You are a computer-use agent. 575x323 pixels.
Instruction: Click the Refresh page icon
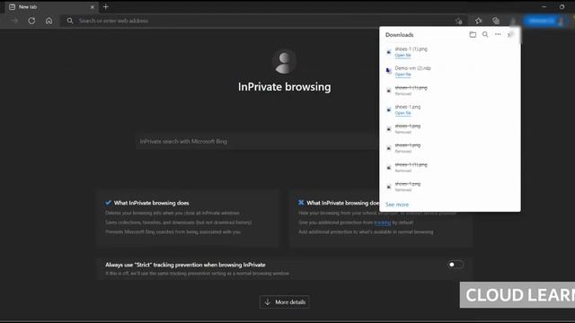[x=32, y=21]
